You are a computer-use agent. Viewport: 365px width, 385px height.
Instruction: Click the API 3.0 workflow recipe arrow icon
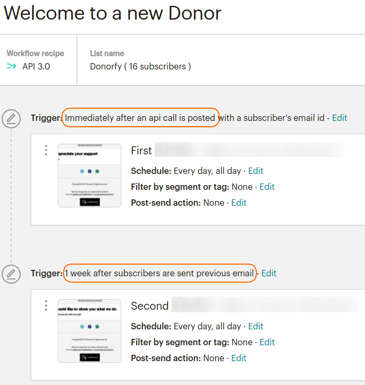tap(11, 66)
